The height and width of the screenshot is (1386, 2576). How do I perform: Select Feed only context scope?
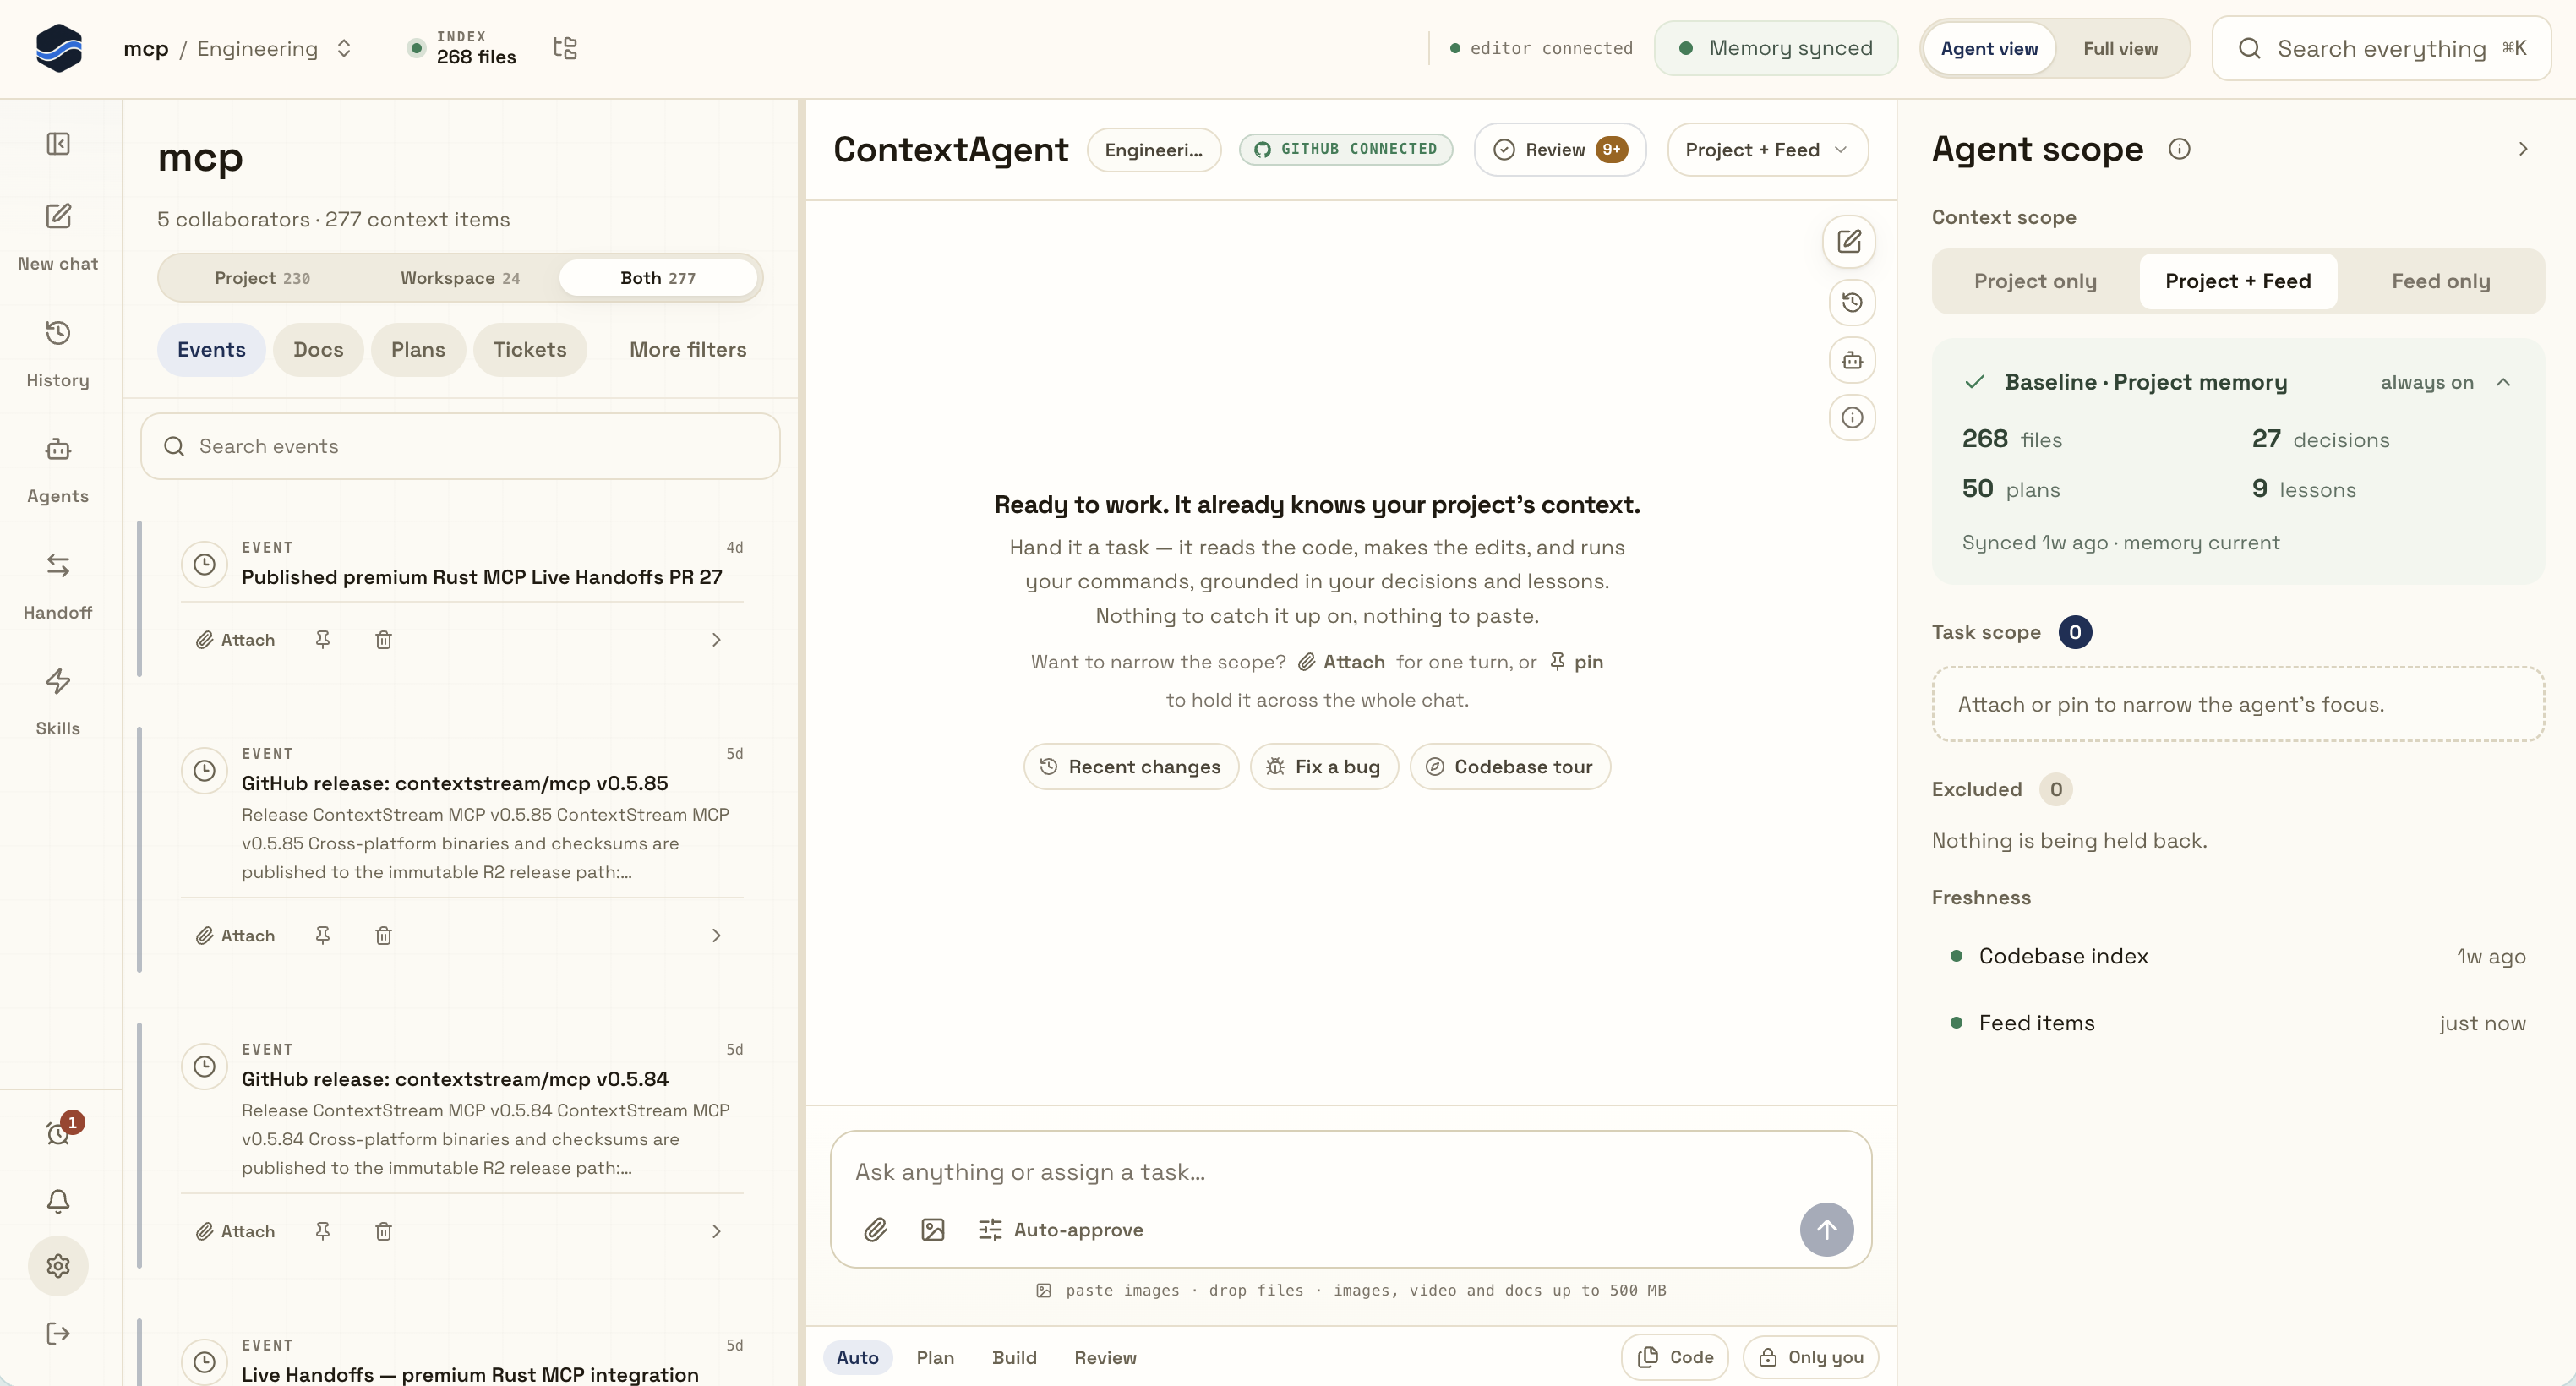click(2440, 281)
